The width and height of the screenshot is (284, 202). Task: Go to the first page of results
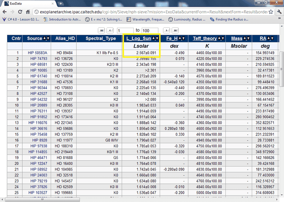tap(102, 30)
